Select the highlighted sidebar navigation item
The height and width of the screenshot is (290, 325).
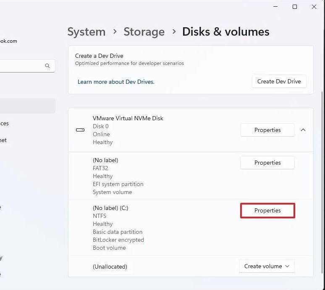[x=25, y=106]
